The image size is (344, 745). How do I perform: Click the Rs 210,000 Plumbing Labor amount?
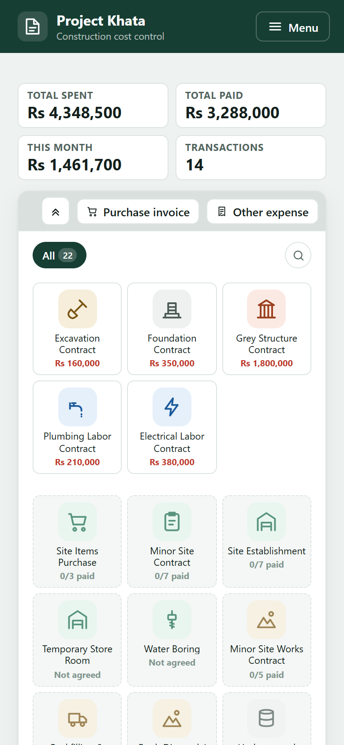pyautogui.click(x=77, y=462)
